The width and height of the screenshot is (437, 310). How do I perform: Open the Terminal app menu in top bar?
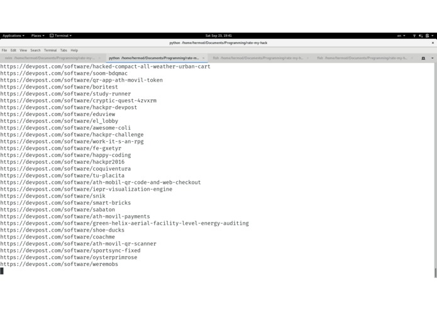[60, 36]
